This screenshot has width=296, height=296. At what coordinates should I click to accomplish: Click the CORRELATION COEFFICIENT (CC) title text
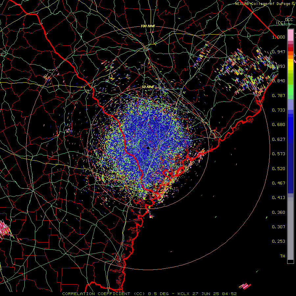tap(104, 294)
